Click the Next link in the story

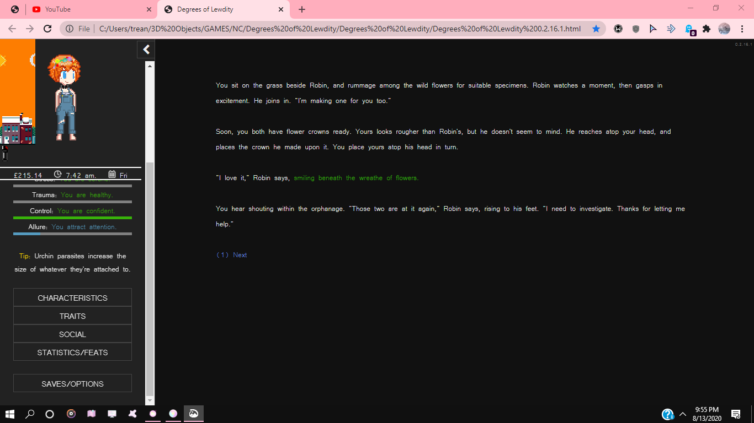click(240, 255)
